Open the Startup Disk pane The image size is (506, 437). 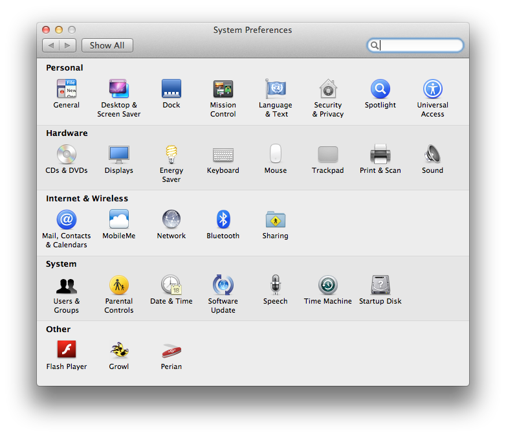[x=380, y=286]
